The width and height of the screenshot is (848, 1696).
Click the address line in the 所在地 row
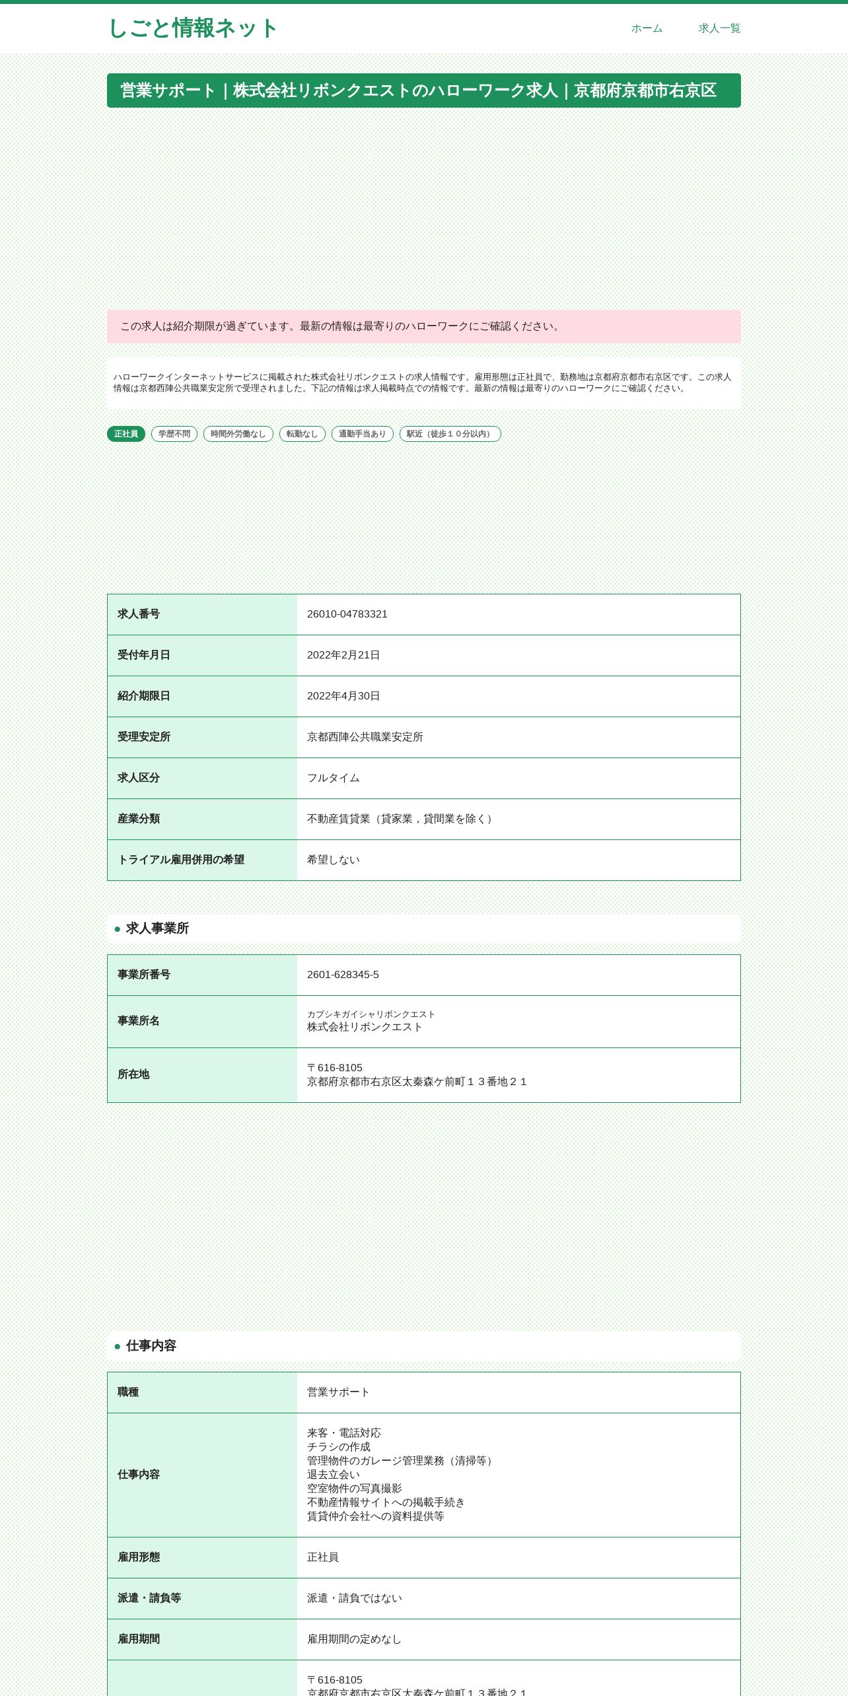[417, 1082]
